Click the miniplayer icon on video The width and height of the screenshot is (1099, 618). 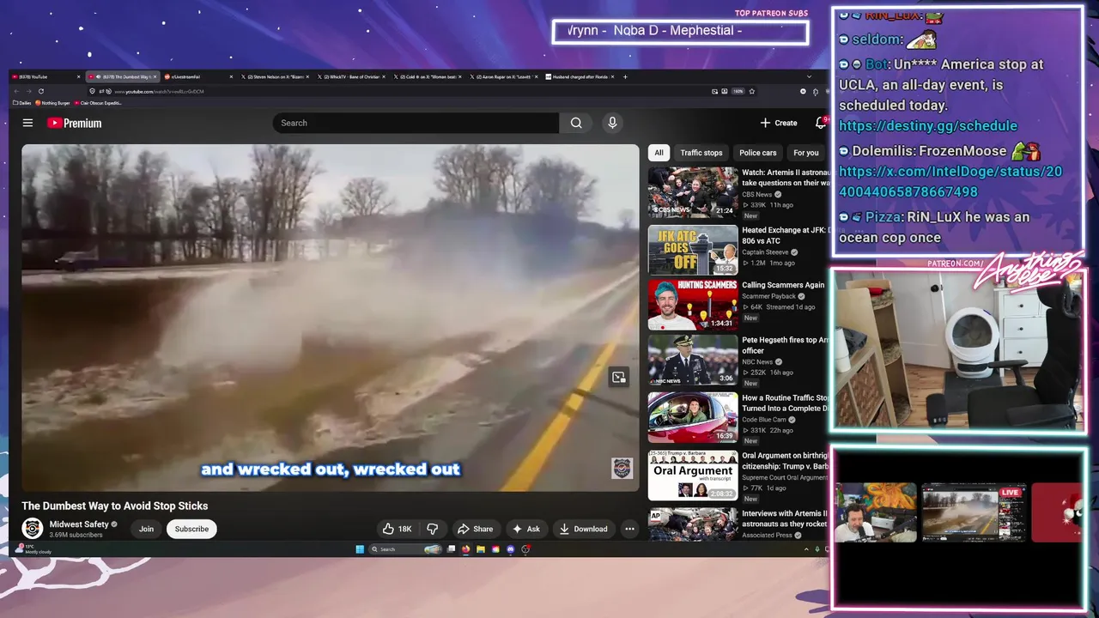[618, 377]
